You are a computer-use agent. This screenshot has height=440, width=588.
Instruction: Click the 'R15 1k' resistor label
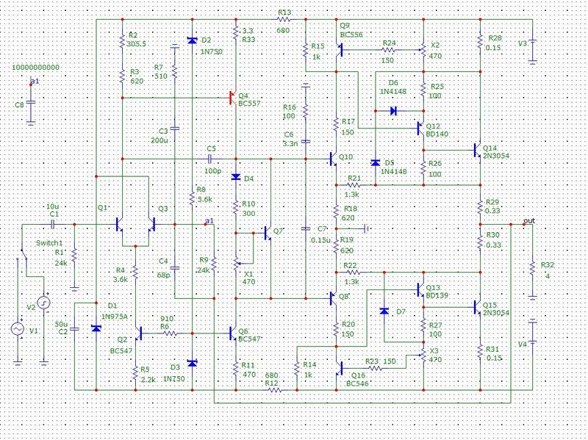click(x=318, y=51)
